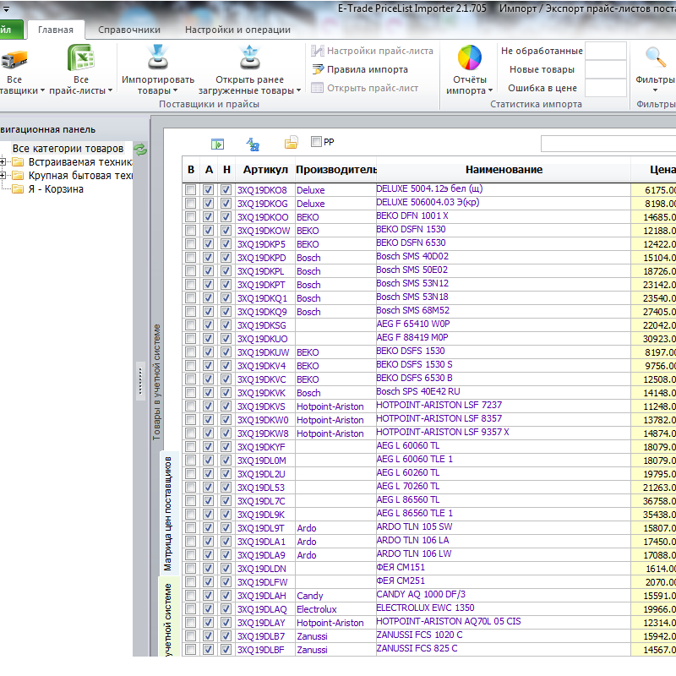The width and height of the screenshot is (676, 676).
Task: Check column B box for 3XQ19DL9T row
Action: pyautogui.click(x=190, y=527)
